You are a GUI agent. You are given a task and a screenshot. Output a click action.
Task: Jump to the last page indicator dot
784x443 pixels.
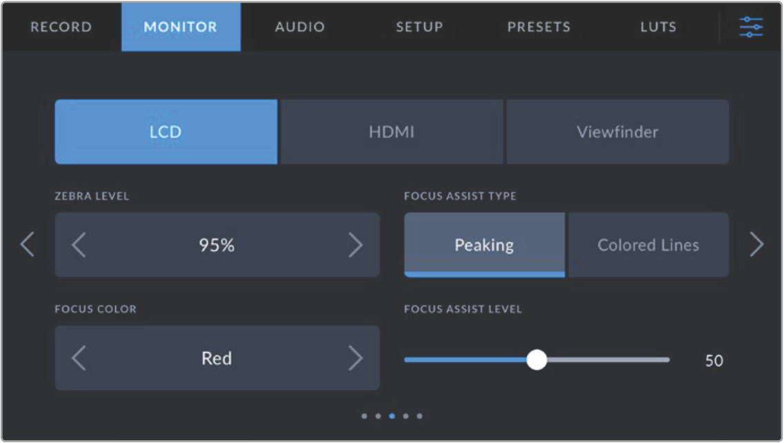[x=419, y=416]
